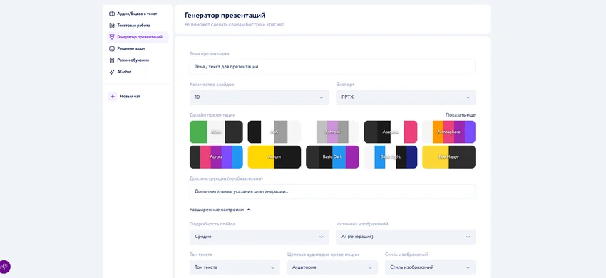Expand the Стиль изображений dropdown
Image resolution: width=606 pixels, height=278 pixels.
[x=430, y=267]
